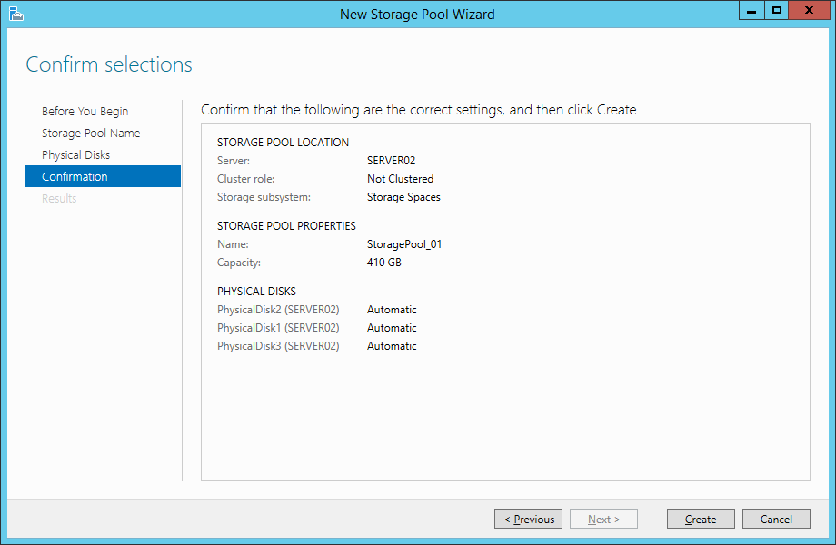
Task: Click the SERVER02 server value
Action: pos(391,161)
